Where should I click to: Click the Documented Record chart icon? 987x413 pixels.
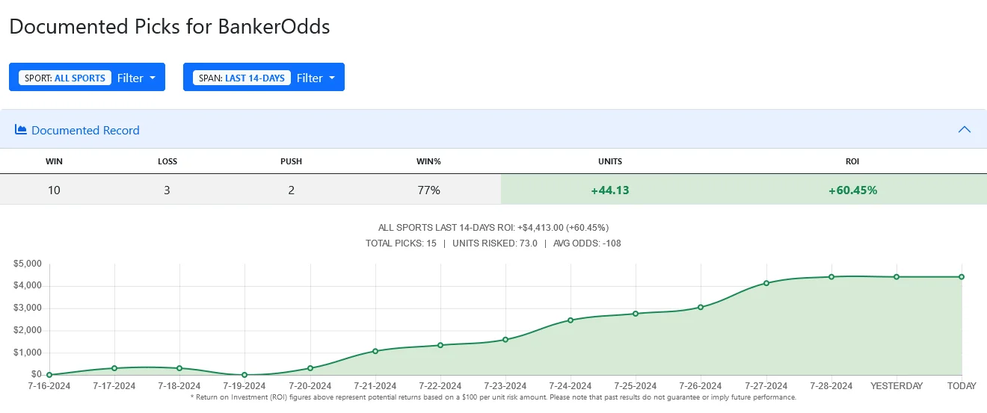21,130
